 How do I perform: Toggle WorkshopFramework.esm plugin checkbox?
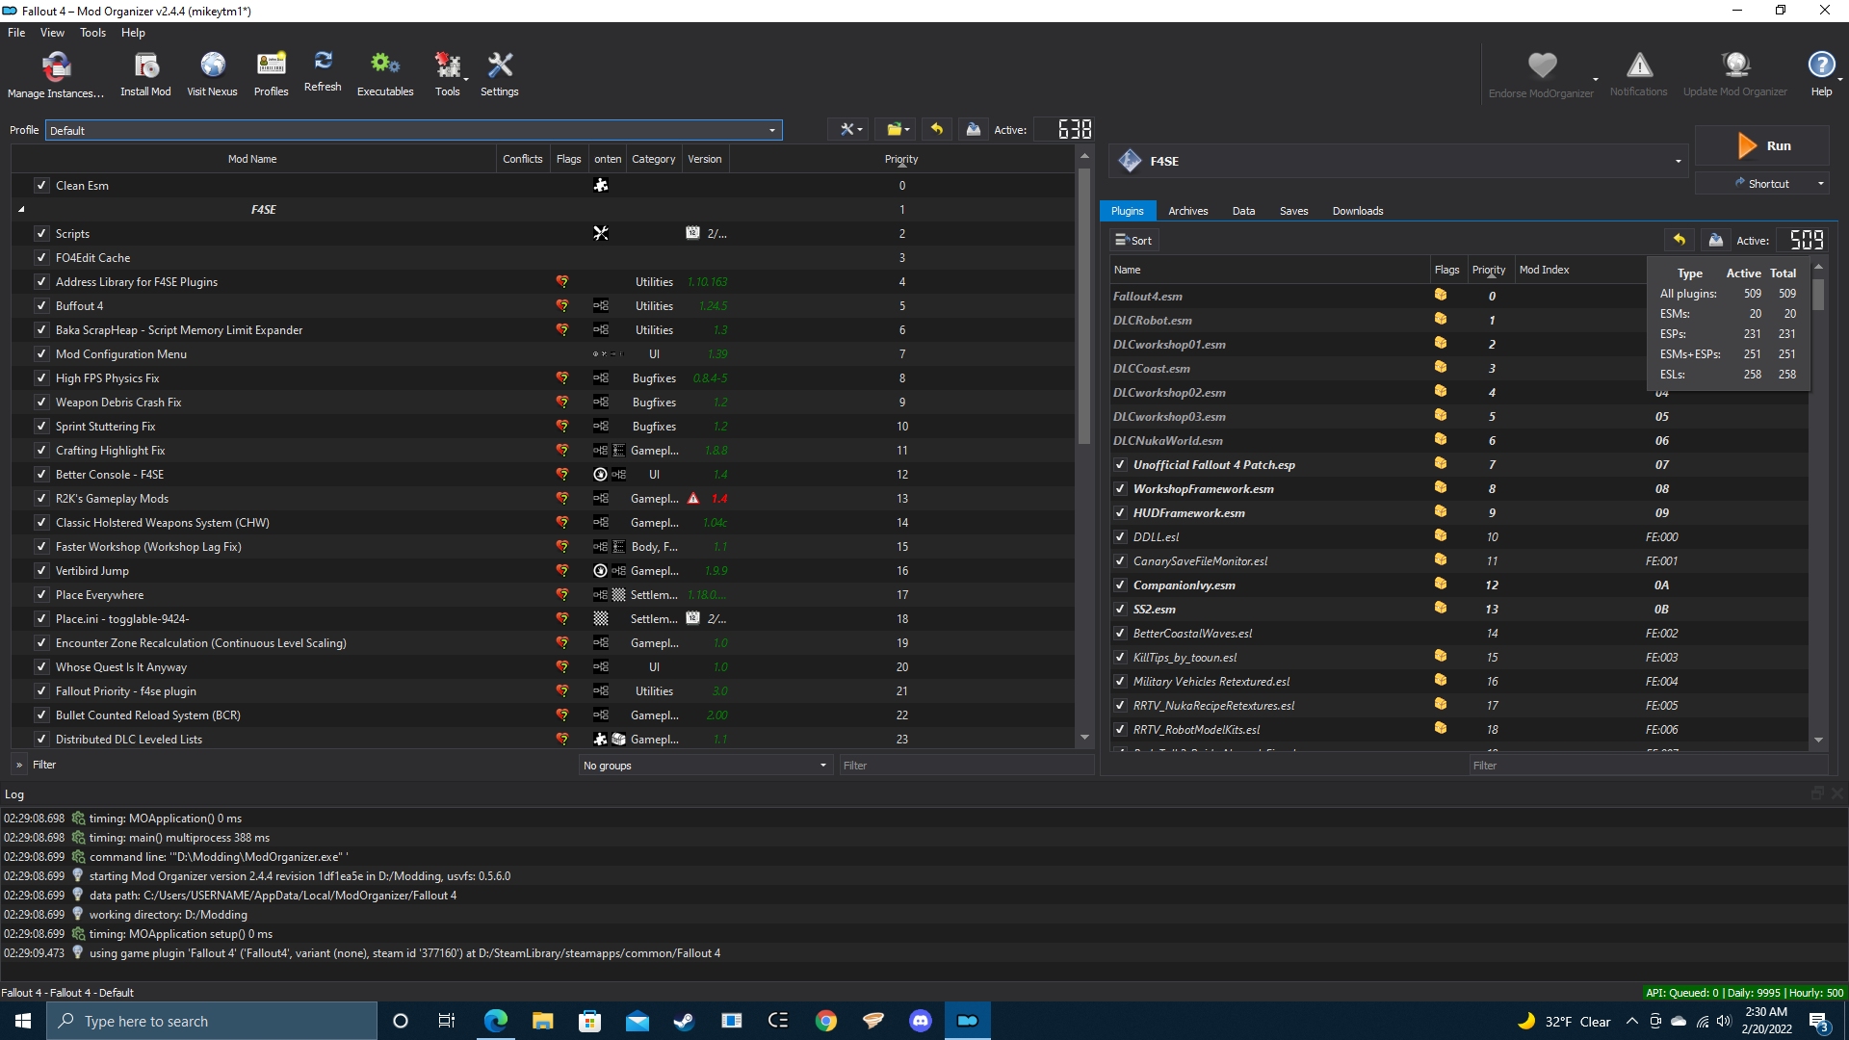tap(1120, 489)
